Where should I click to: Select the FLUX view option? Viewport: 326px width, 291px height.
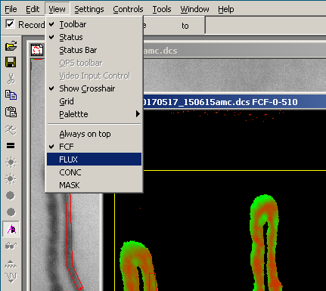click(x=94, y=159)
